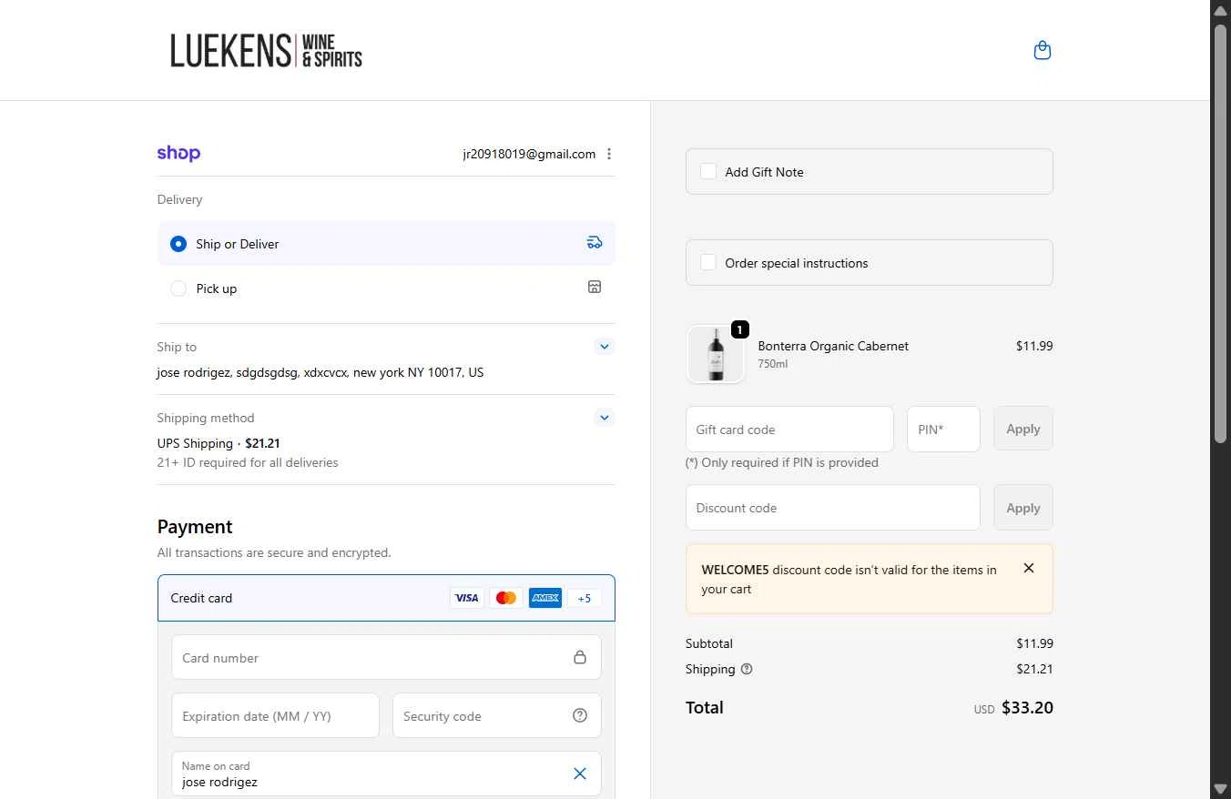Check the Order special instructions box

[708, 262]
